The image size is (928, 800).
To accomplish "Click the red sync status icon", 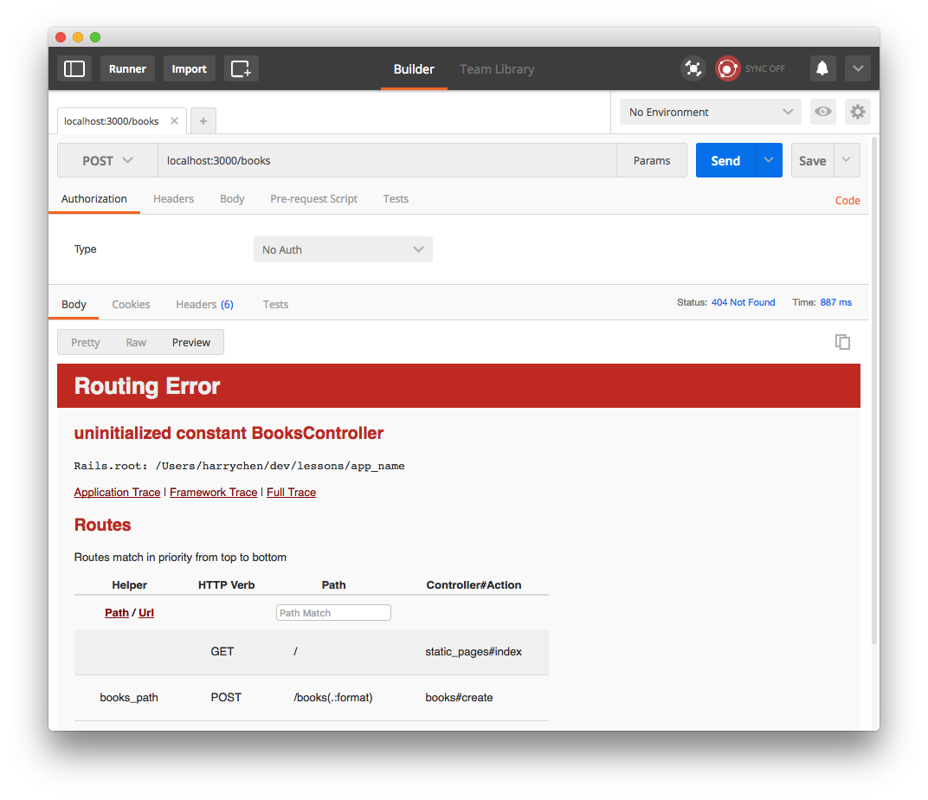I will tap(728, 68).
